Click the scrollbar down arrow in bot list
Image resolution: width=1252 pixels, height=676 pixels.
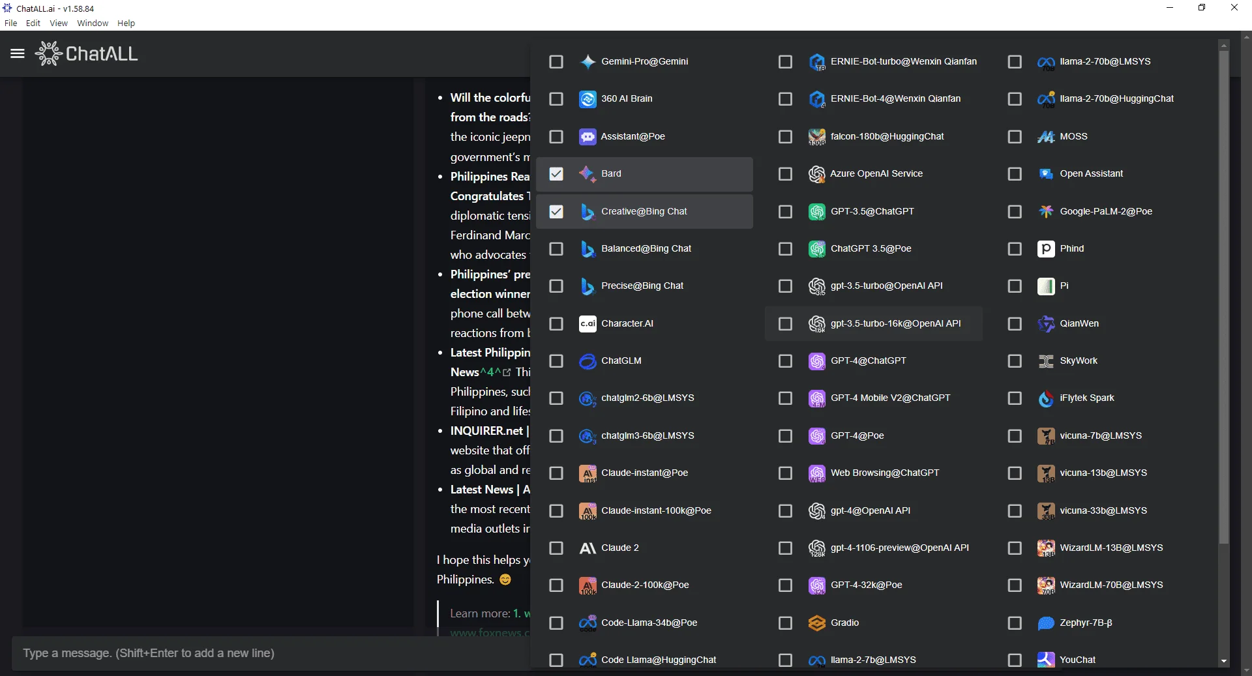1224,661
